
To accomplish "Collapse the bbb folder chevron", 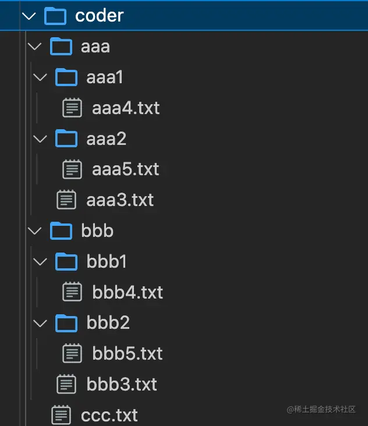I will coord(34,231).
